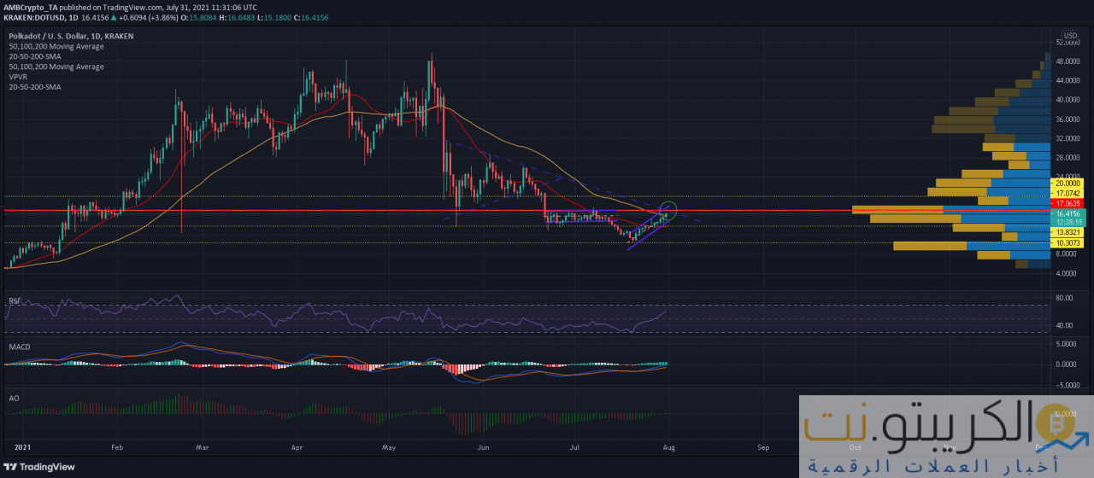
Task: Click the yellow 13.8321 price level label
Action: [x=1069, y=232]
